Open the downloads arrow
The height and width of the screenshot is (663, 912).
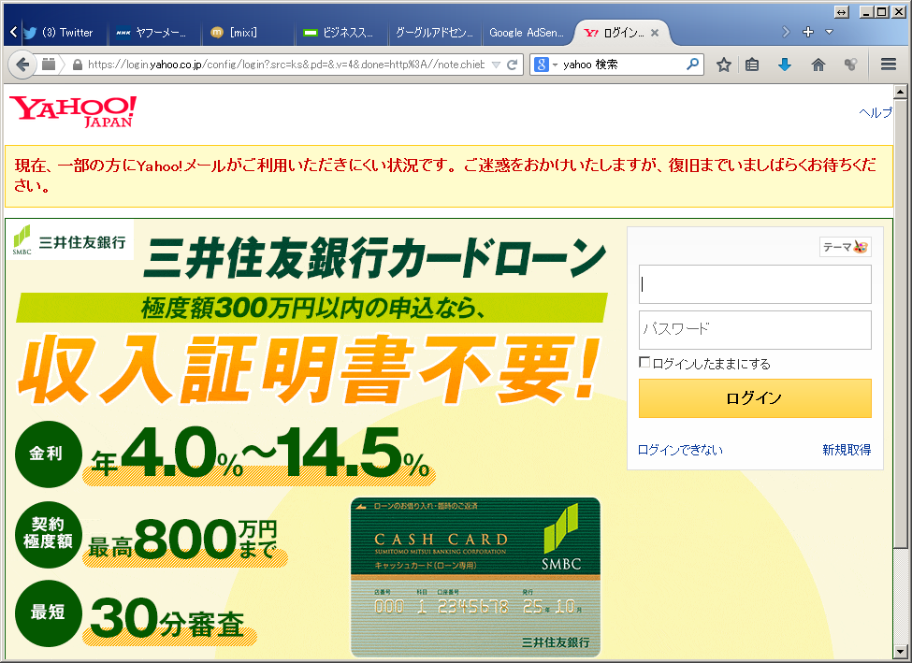[x=785, y=65]
